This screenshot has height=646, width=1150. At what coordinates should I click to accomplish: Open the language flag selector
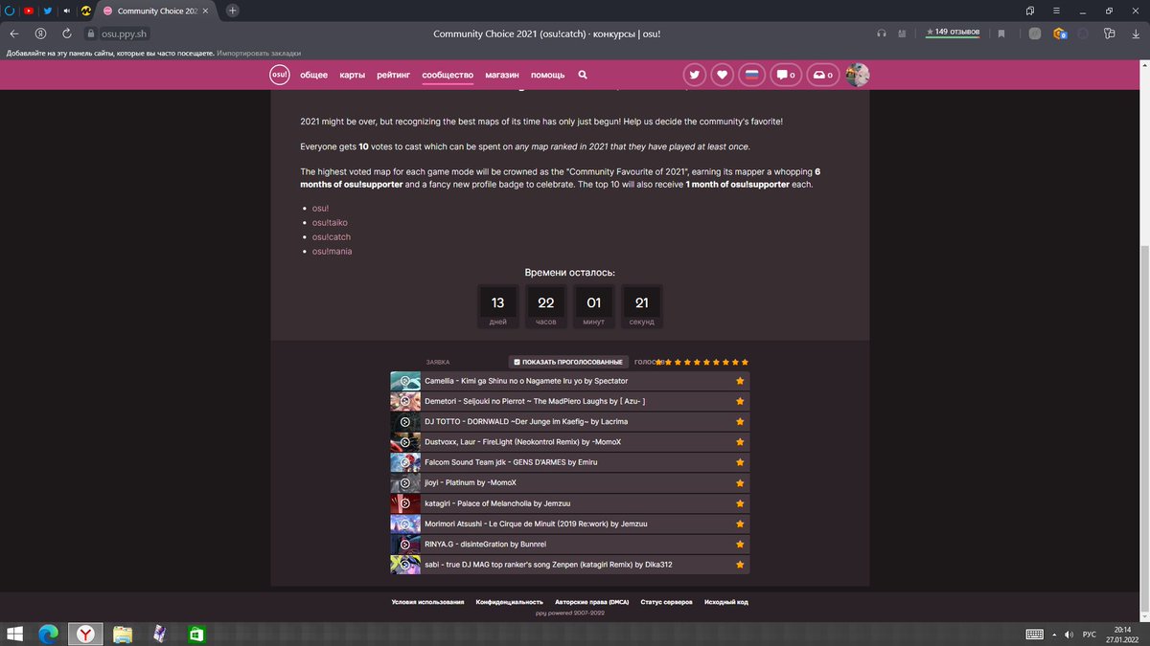pos(752,75)
